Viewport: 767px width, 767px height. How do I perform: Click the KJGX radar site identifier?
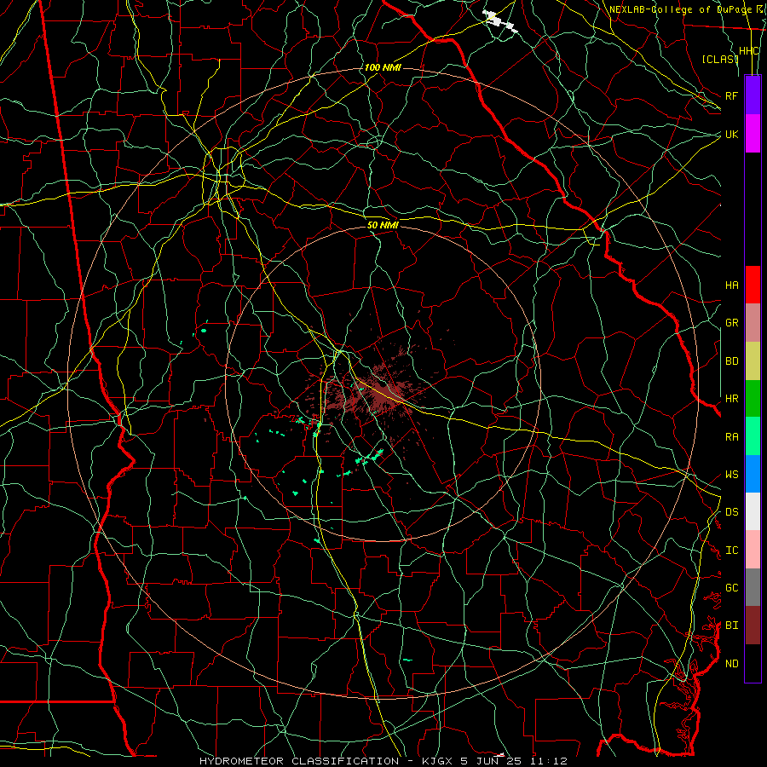439,761
